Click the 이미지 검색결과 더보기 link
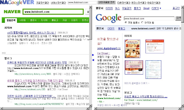The image size is (184, 110). pyautogui.click(x=137, y=83)
